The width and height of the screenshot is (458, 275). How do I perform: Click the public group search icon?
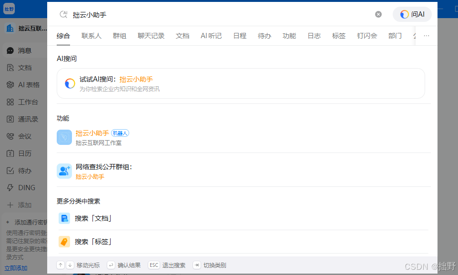pyautogui.click(x=64, y=171)
